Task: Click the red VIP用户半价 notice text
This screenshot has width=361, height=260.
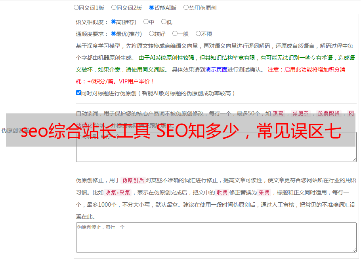Action: [x=136, y=81]
